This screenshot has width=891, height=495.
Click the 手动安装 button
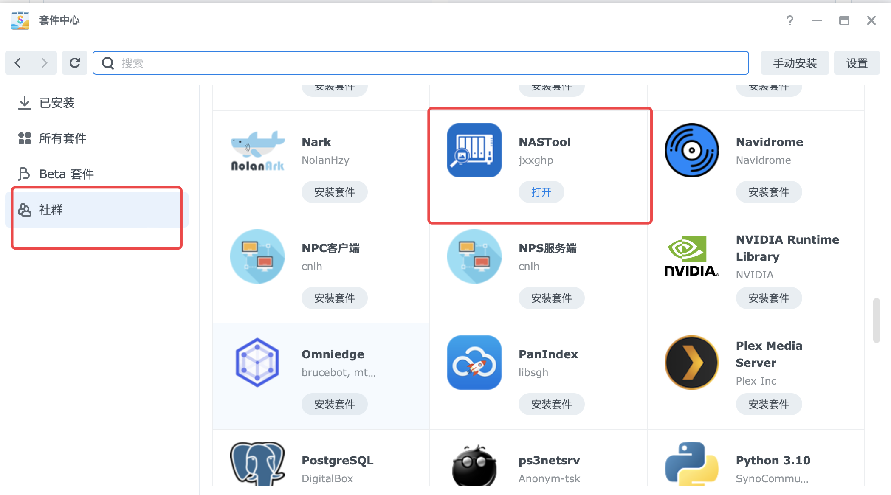pos(794,63)
